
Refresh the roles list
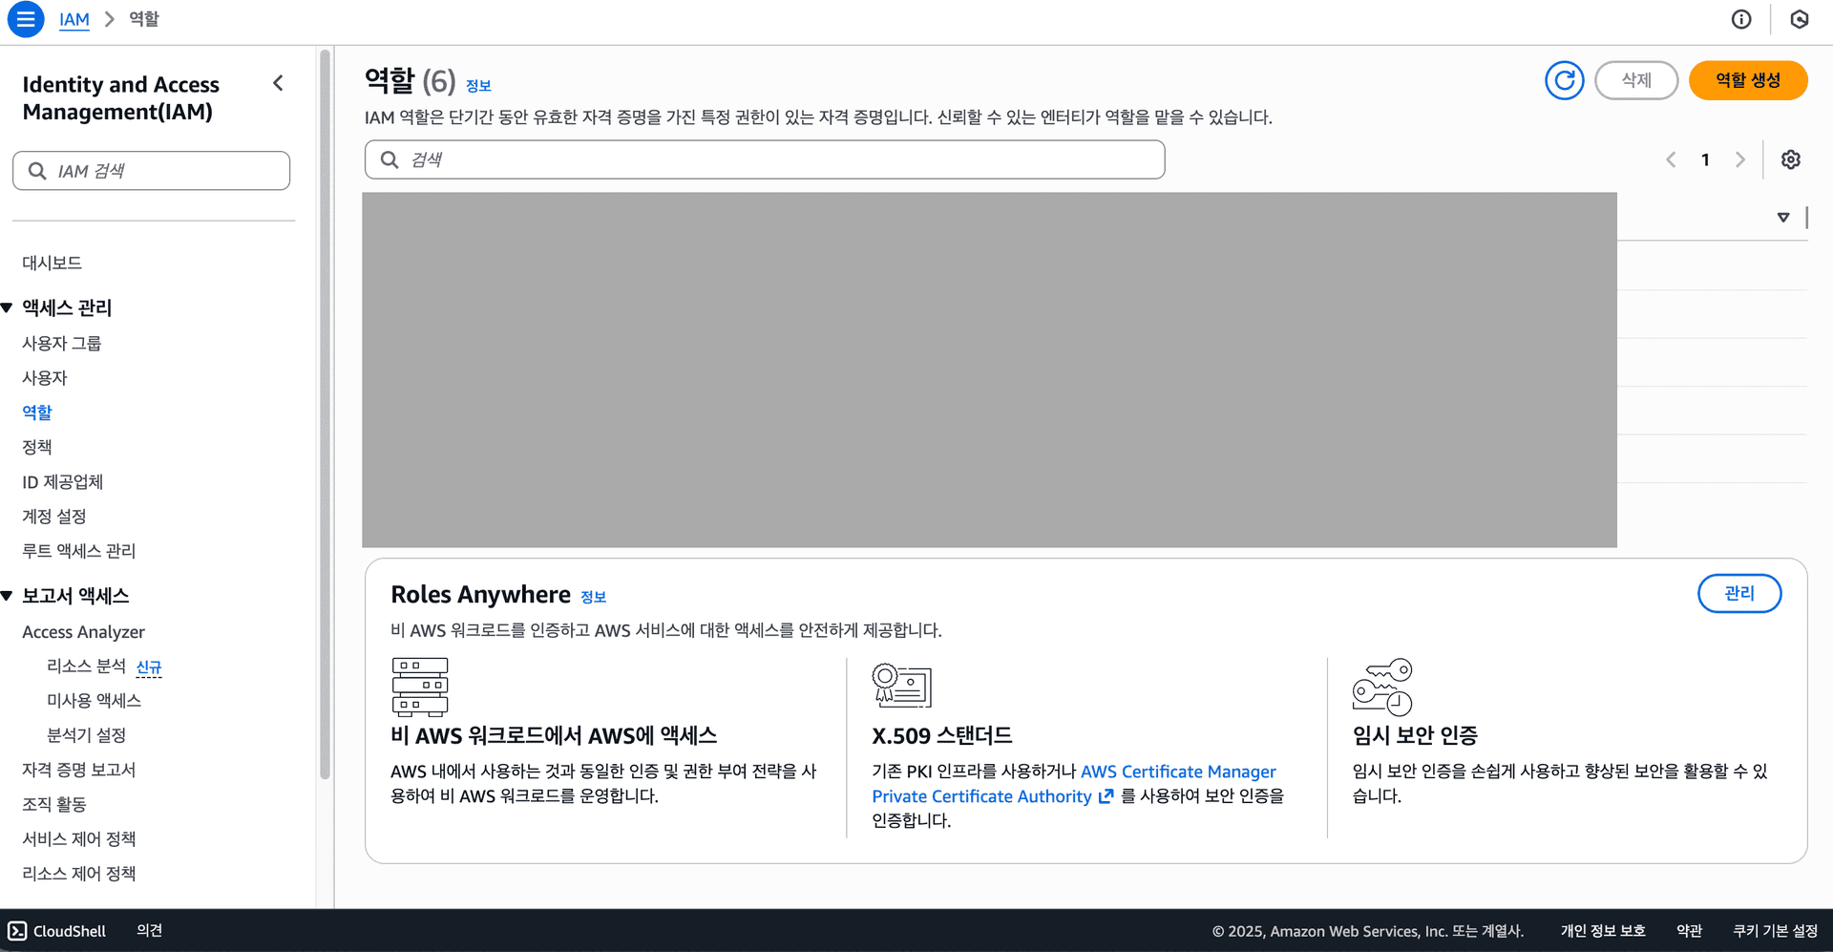pyautogui.click(x=1564, y=80)
